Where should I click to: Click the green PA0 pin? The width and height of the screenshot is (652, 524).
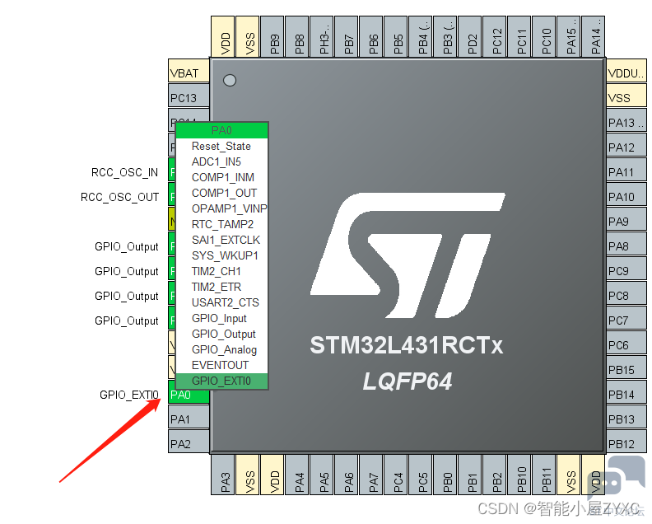189,395
